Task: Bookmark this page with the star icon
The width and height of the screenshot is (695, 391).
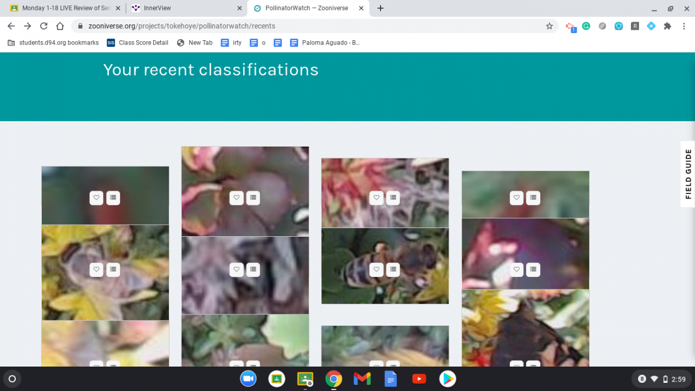Action: point(549,26)
